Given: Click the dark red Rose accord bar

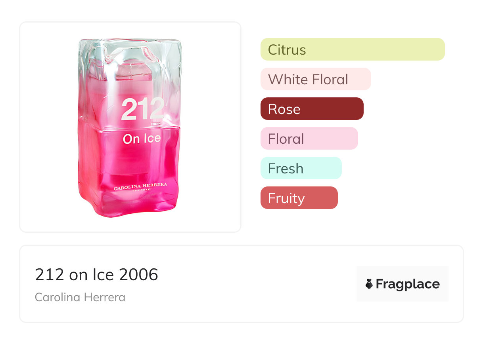Looking at the screenshot, I should (312, 109).
